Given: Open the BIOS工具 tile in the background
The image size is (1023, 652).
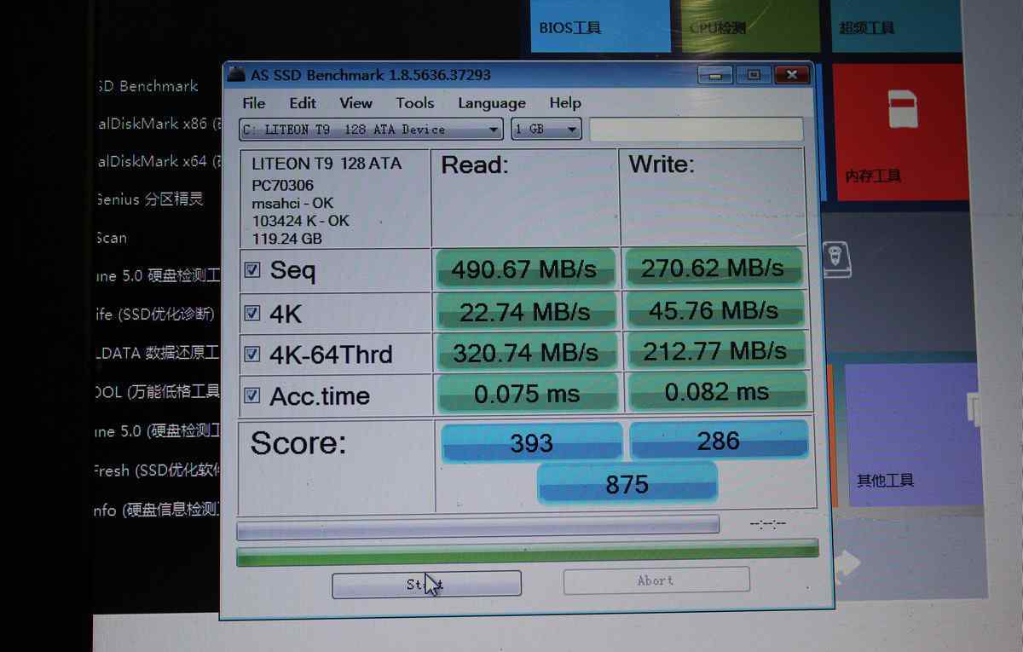Looking at the screenshot, I should [598, 27].
